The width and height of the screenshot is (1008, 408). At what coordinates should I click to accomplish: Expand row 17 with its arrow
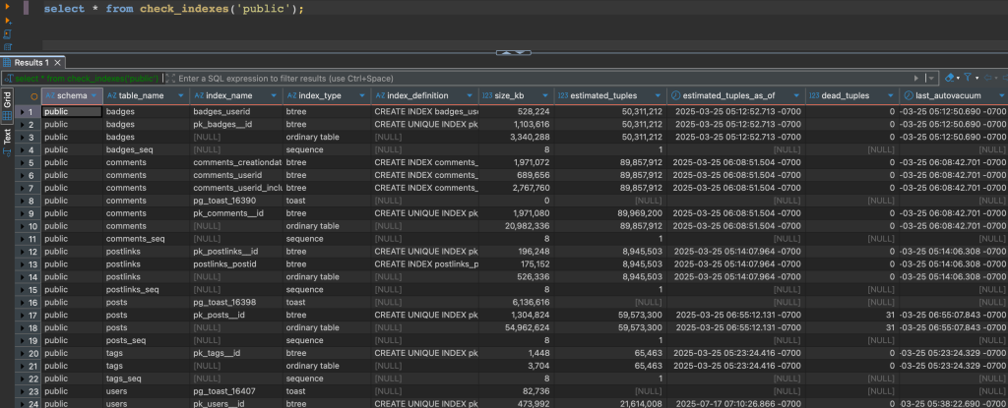23,315
